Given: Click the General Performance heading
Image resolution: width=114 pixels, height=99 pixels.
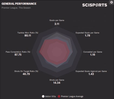Looking at the screenshot, I should 19,4.
